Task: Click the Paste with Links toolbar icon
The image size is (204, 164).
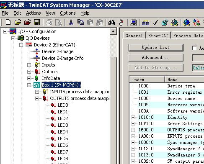Action: [100, 22]
